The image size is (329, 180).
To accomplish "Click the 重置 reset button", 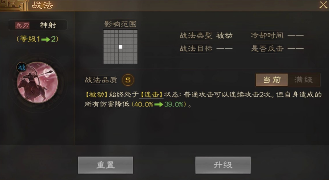I will point(106,165).
